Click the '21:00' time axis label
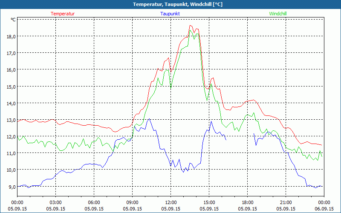Viewport: 341px width, 213px height. [x=286, y=203]
